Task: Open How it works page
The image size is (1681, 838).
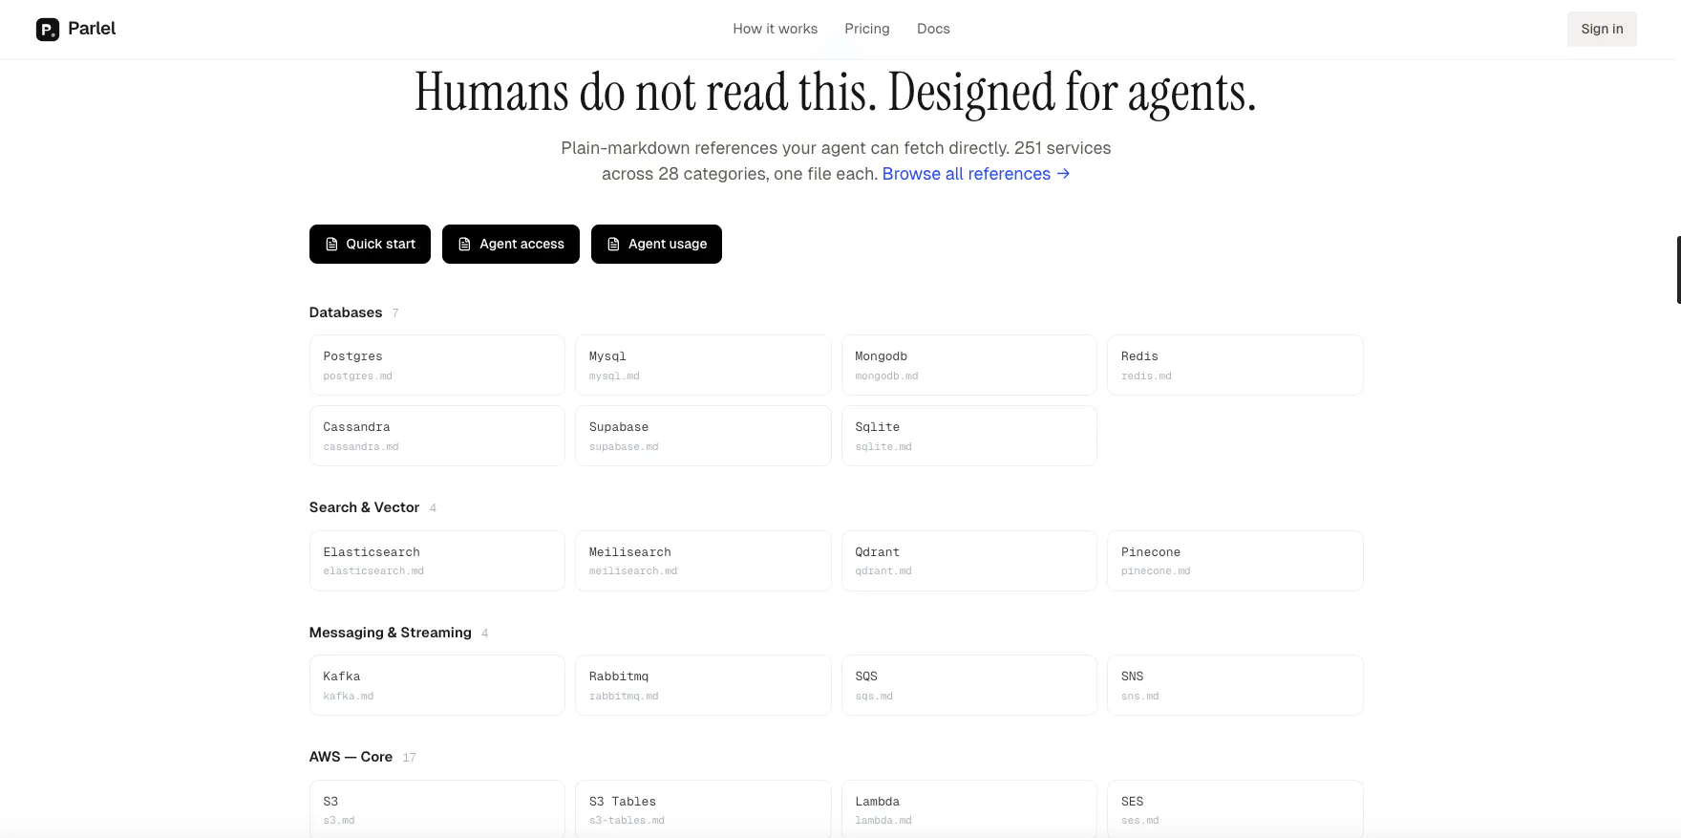Action: (x=775, y=29)
